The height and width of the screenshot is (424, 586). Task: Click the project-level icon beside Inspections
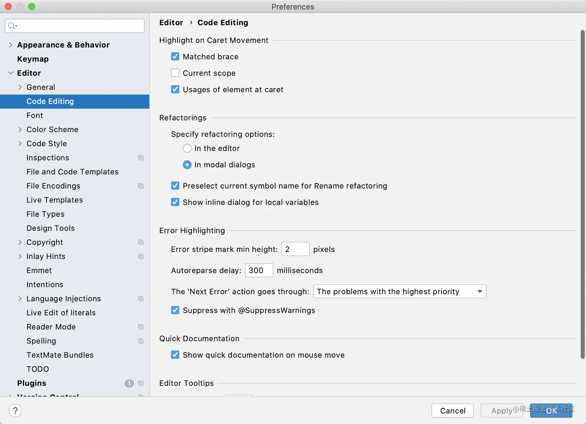point(141,158)
